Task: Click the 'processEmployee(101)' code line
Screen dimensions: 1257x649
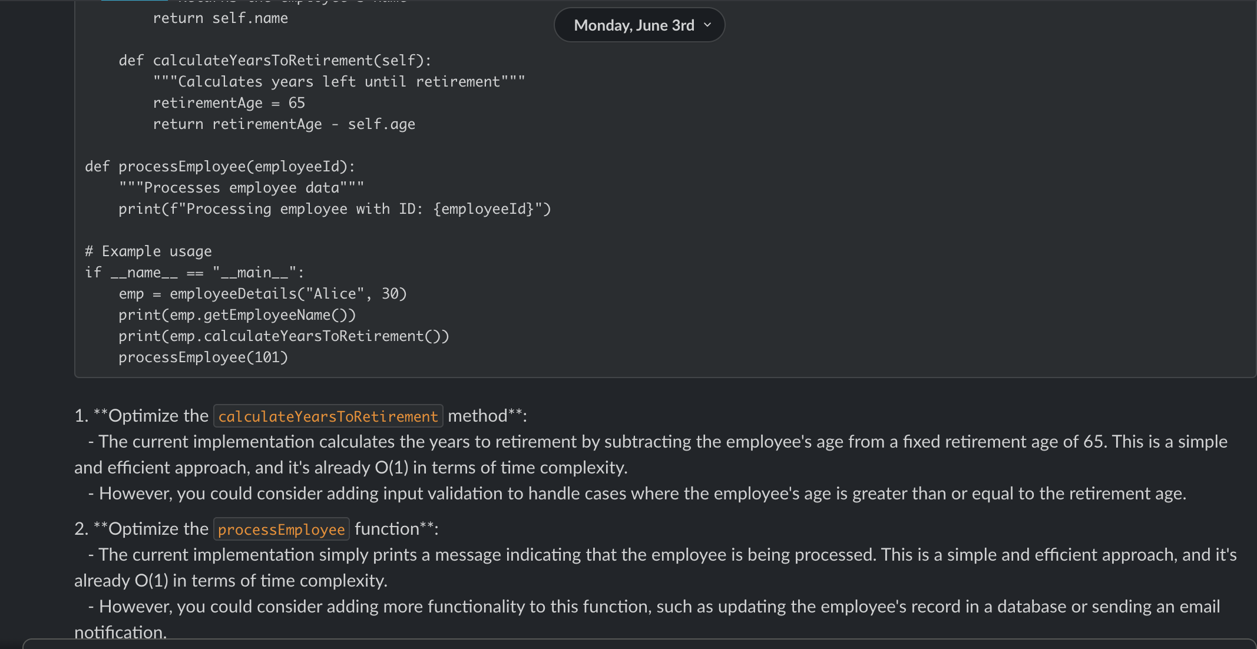Action: pos(203,357)
